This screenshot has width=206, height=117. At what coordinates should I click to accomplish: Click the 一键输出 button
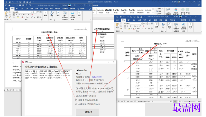click(87, 112)
